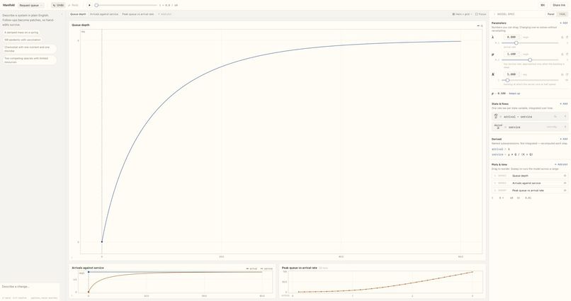
Task: Click the delete icon on Peak queue row
Action: point(565,191)
